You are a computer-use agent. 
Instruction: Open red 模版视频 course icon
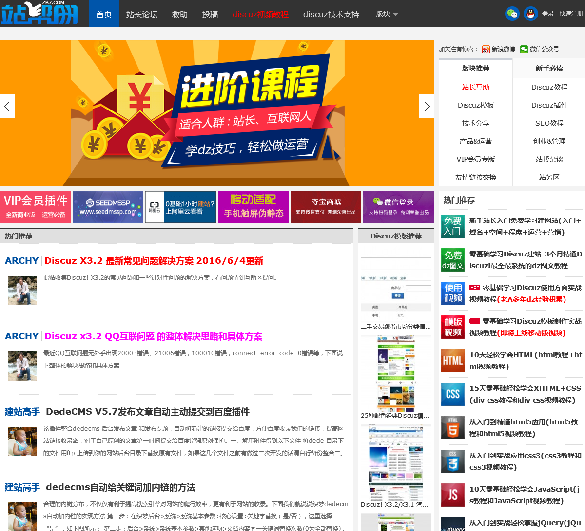click(x=452, y=327)
